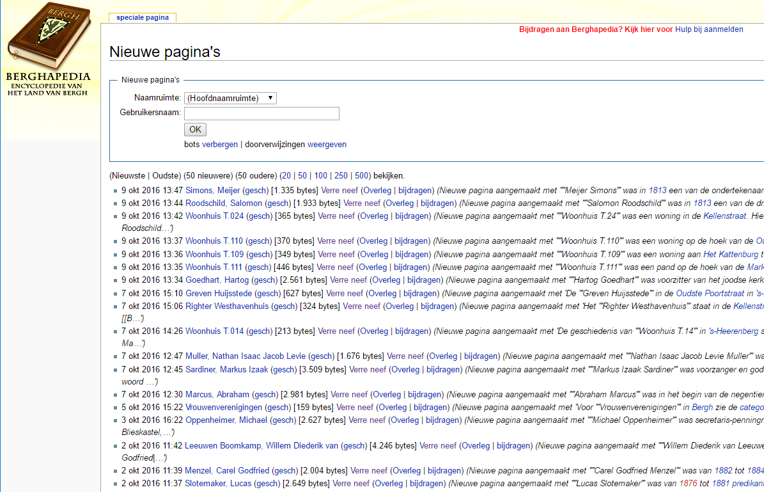Open the 'Vrouwenverenigingen' page
This screenshot has height=492, width=764.
[x=224, y=407]
